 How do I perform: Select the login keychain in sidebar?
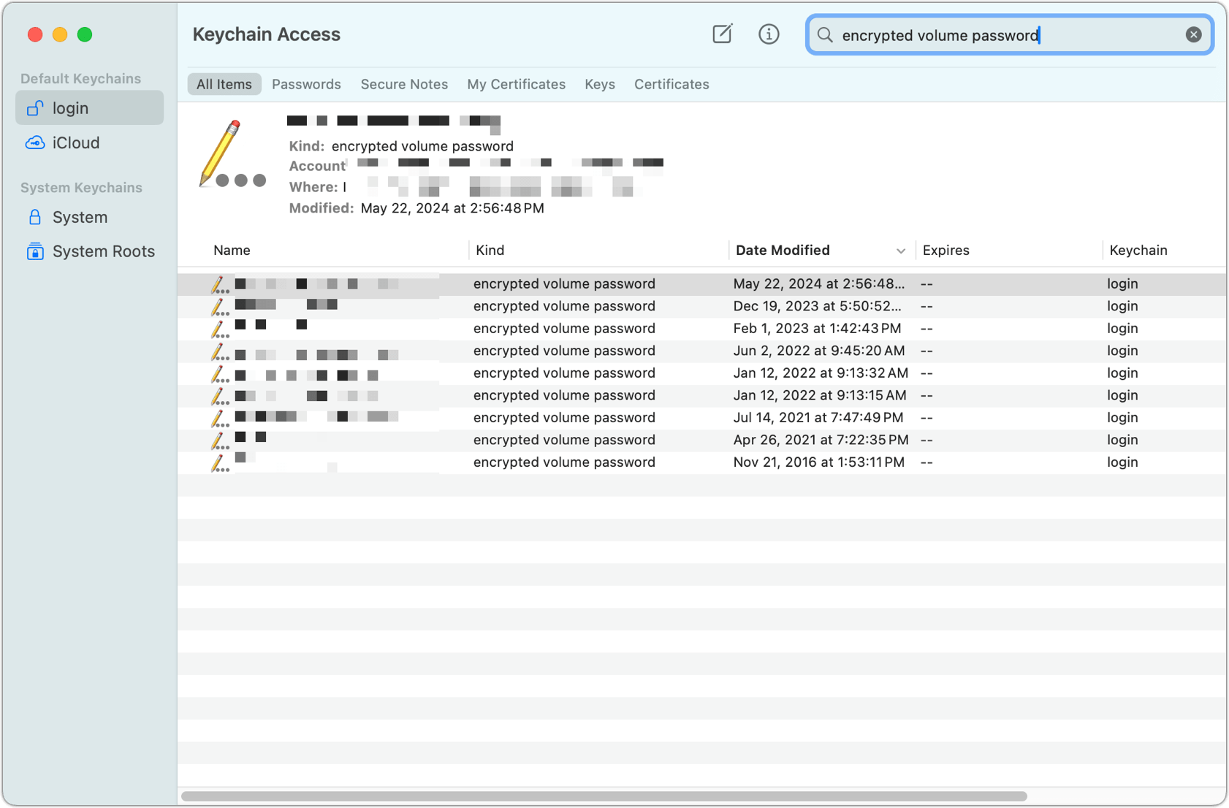click(71, 108)
